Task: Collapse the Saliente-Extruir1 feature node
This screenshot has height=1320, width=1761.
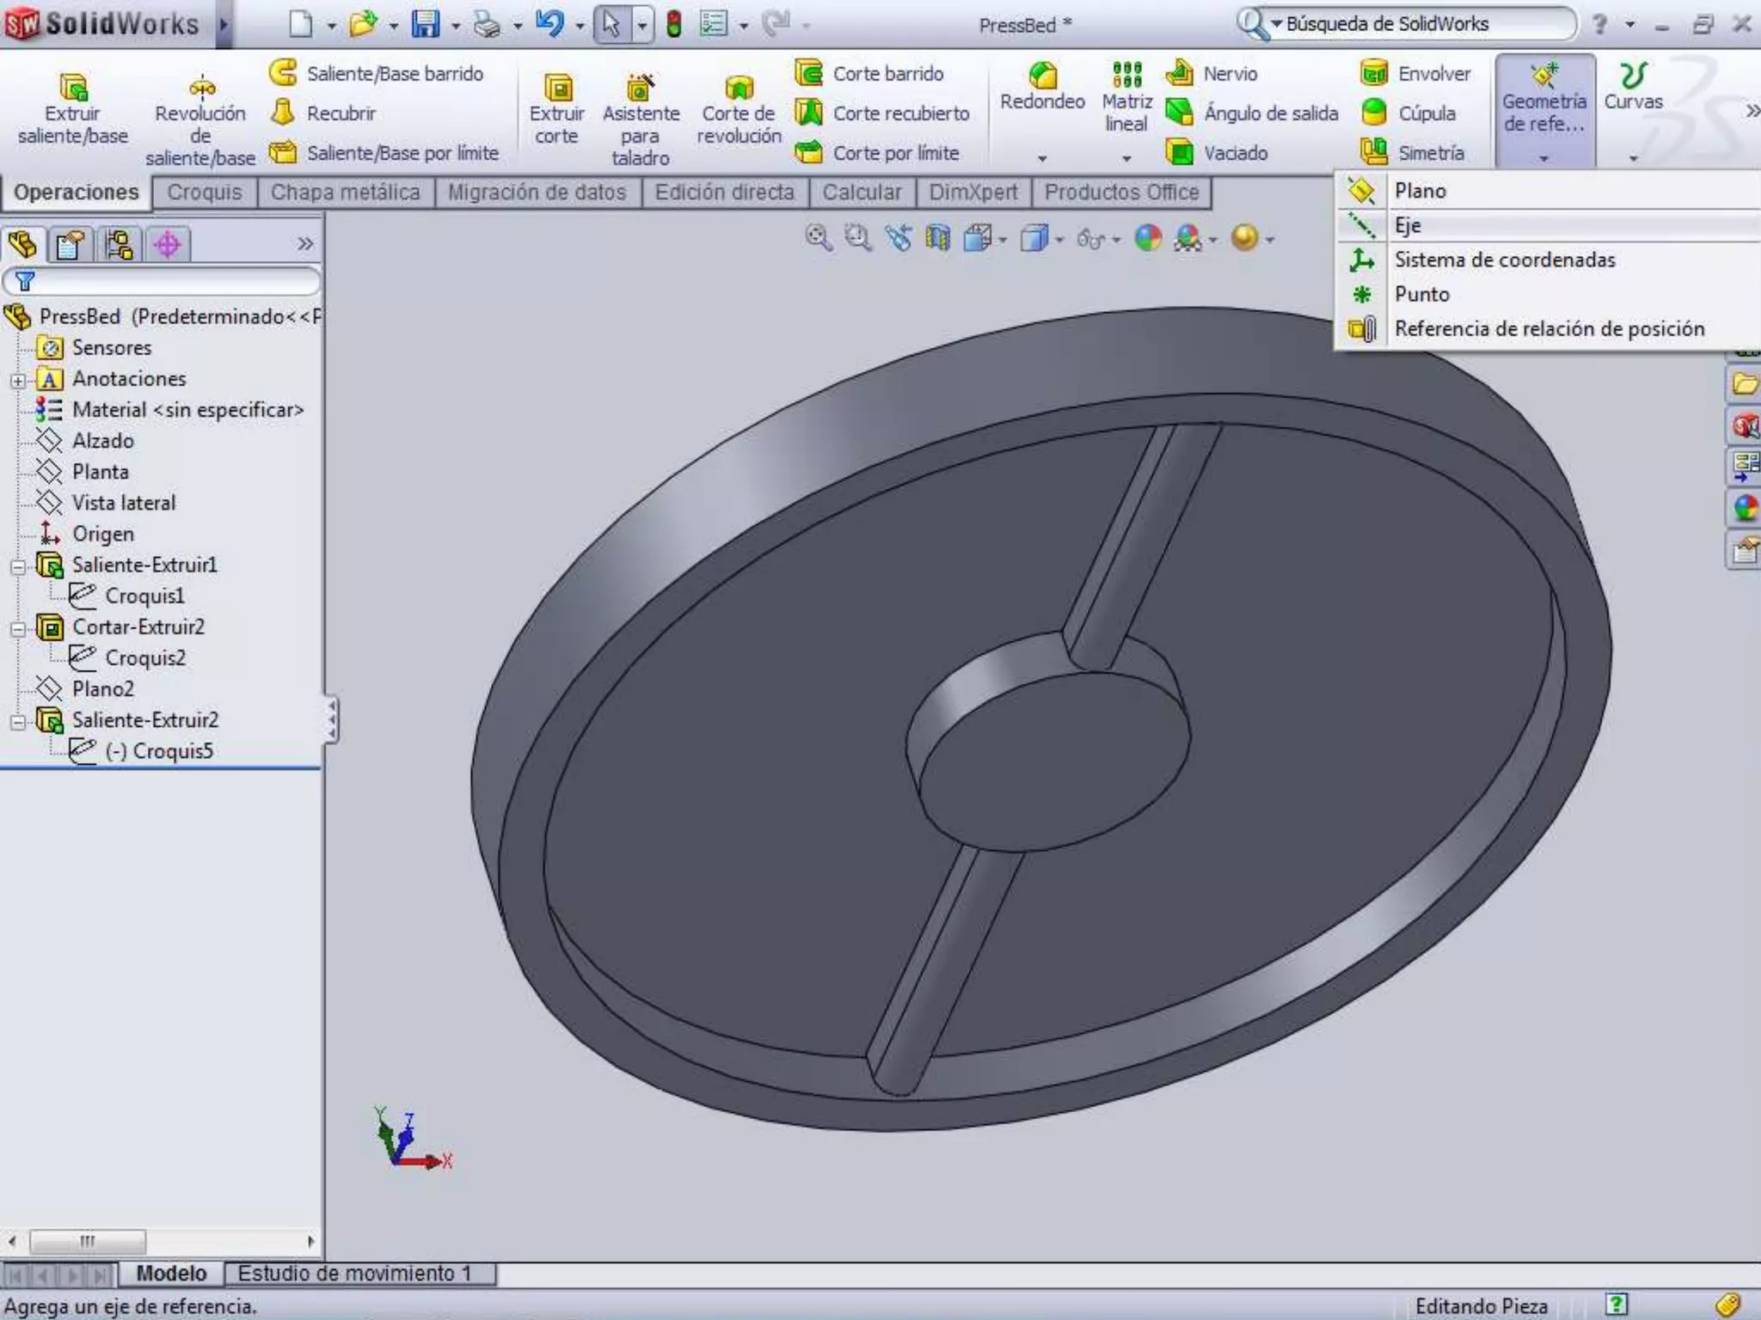Action: click(x=18, y=566)
